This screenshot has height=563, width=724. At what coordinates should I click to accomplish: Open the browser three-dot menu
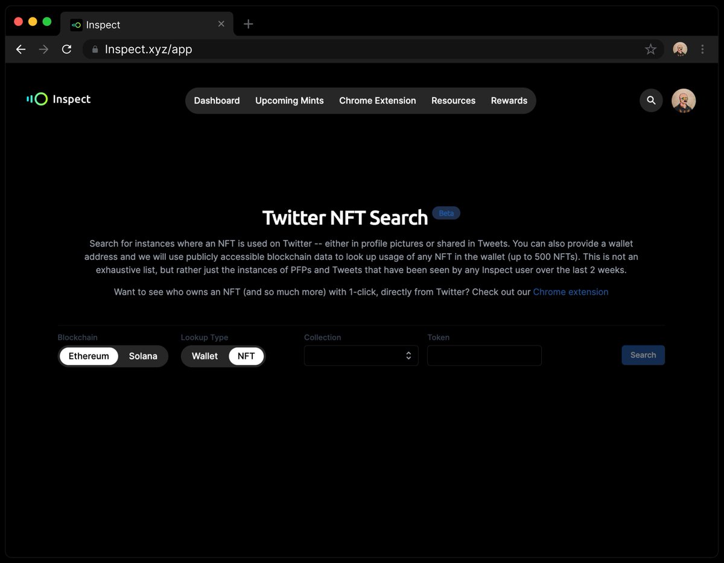(702, 49)
